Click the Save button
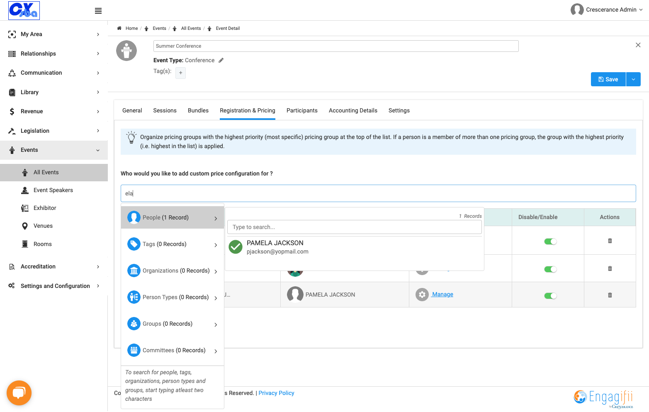The image size is (649, 412). point(608,79)
